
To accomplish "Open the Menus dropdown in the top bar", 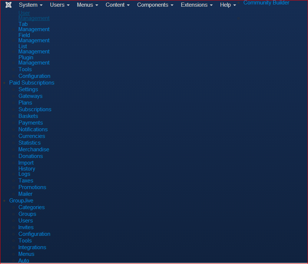I will [x=87, y=5].
